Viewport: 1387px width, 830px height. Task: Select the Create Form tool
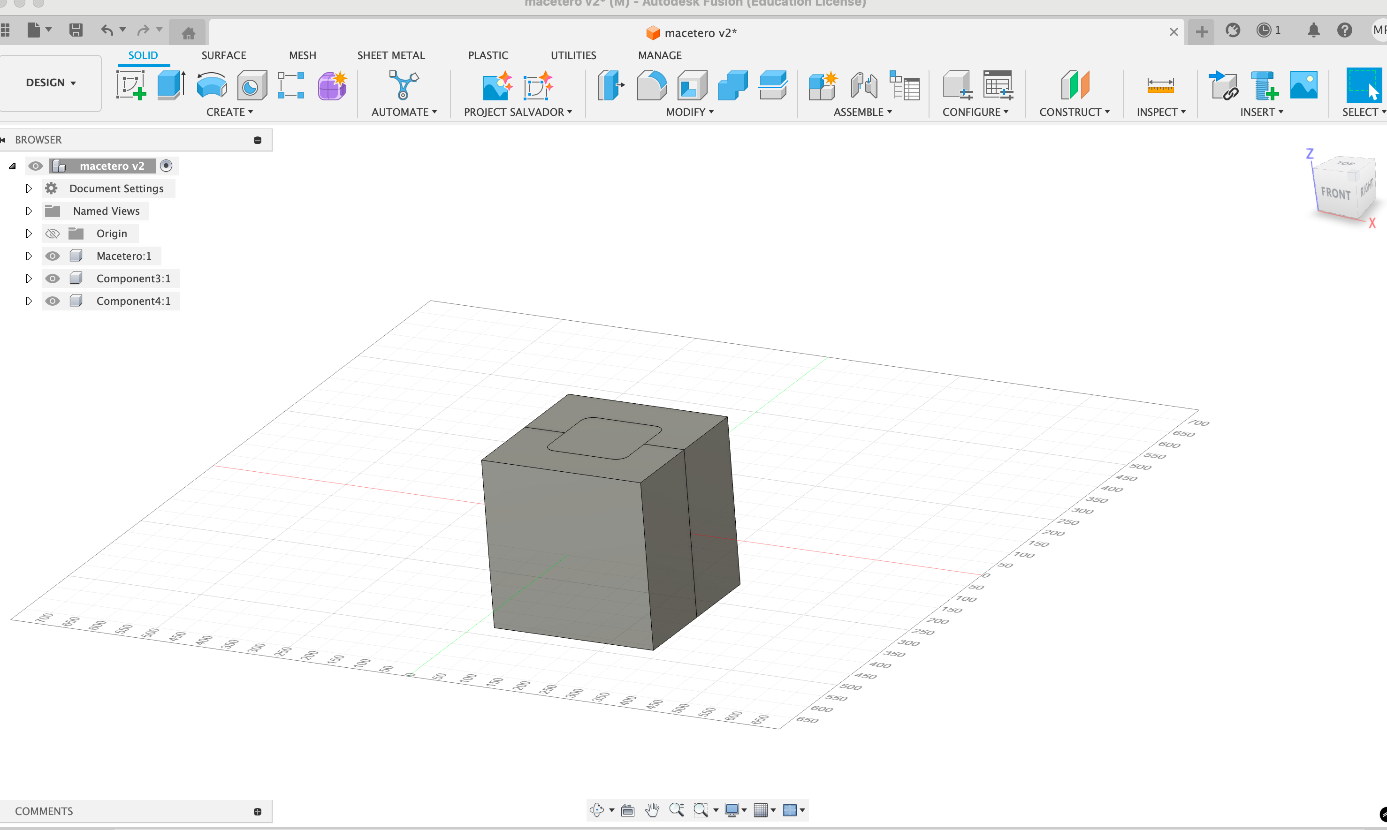(x=332, y=85)
